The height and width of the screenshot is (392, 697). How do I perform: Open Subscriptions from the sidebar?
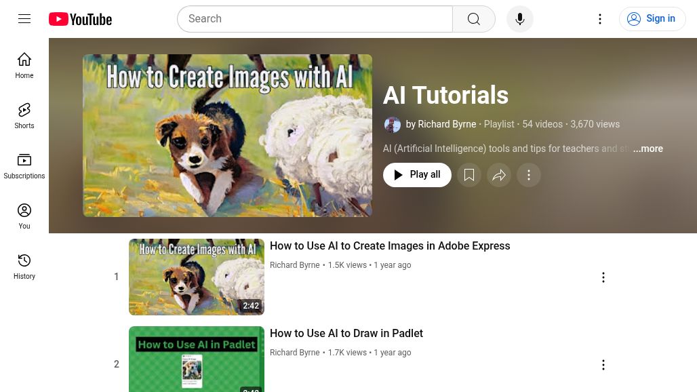(24, 166)
